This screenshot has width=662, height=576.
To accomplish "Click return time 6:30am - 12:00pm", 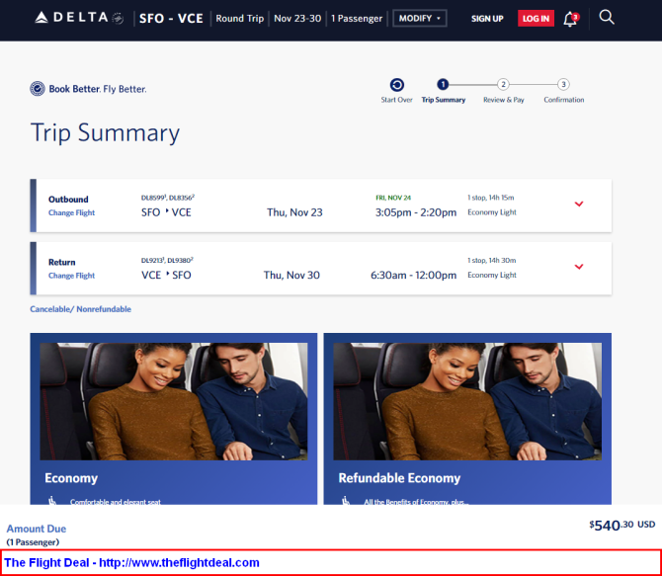I will click(413, 276).
